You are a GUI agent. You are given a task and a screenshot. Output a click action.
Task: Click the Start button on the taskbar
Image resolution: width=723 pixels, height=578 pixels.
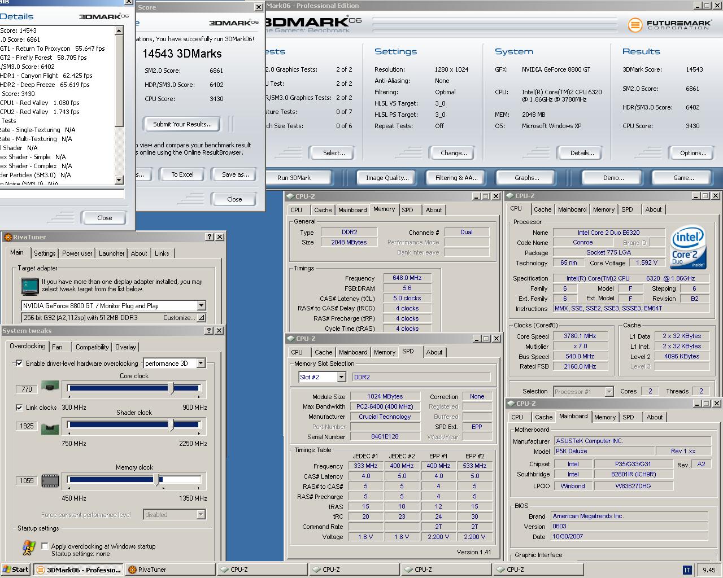16,570
